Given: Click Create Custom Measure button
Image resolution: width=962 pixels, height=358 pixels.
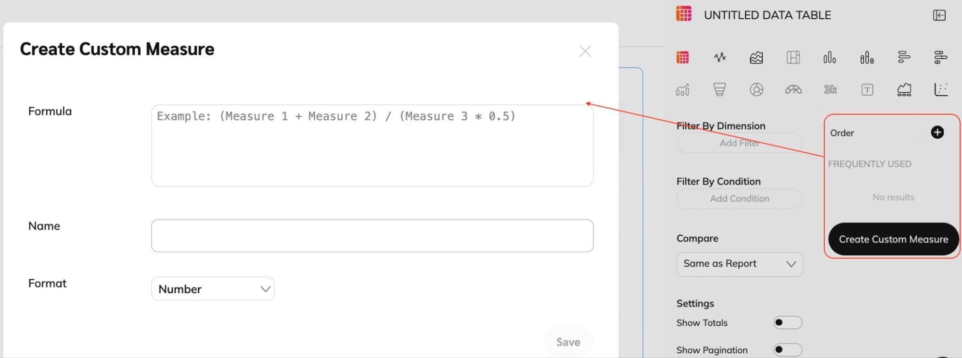Looking at the screenshot, I should click(893, 239).
